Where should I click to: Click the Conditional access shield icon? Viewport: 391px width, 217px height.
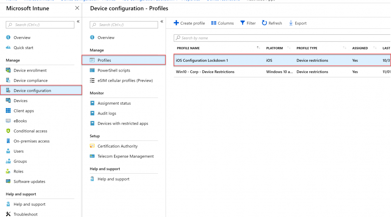8,131
